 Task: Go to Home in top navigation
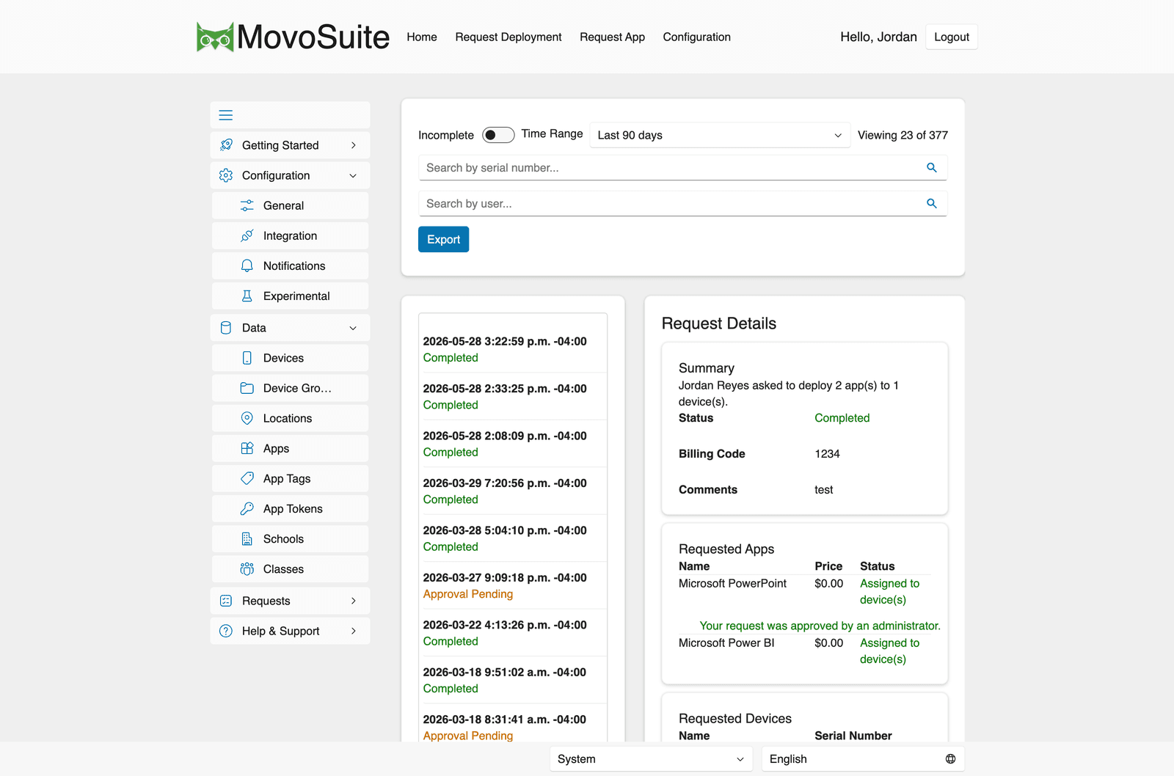pos(422,37)
